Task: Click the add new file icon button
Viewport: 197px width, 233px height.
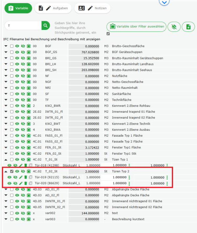Action: click(x=188, y=27)
